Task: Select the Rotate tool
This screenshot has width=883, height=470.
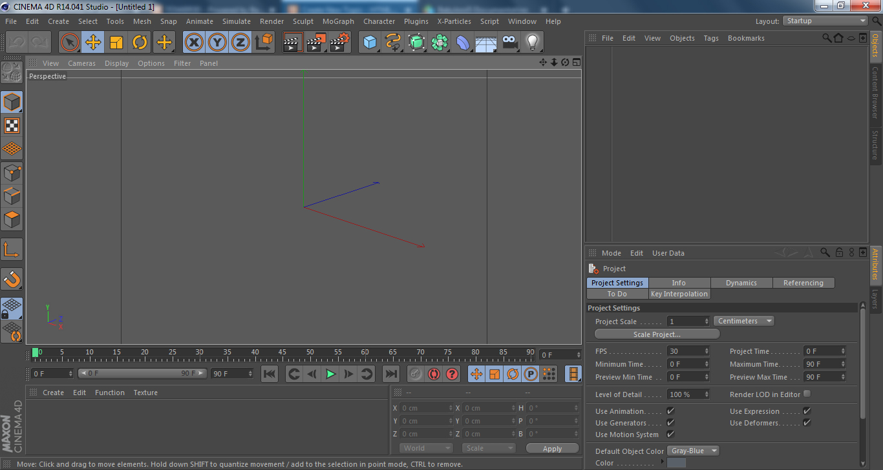Action: (x=140, y=43)
